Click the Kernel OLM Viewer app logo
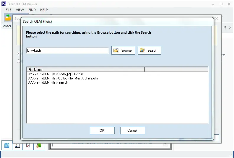Screen dimensions: 234x158 (x=4, y=4)
